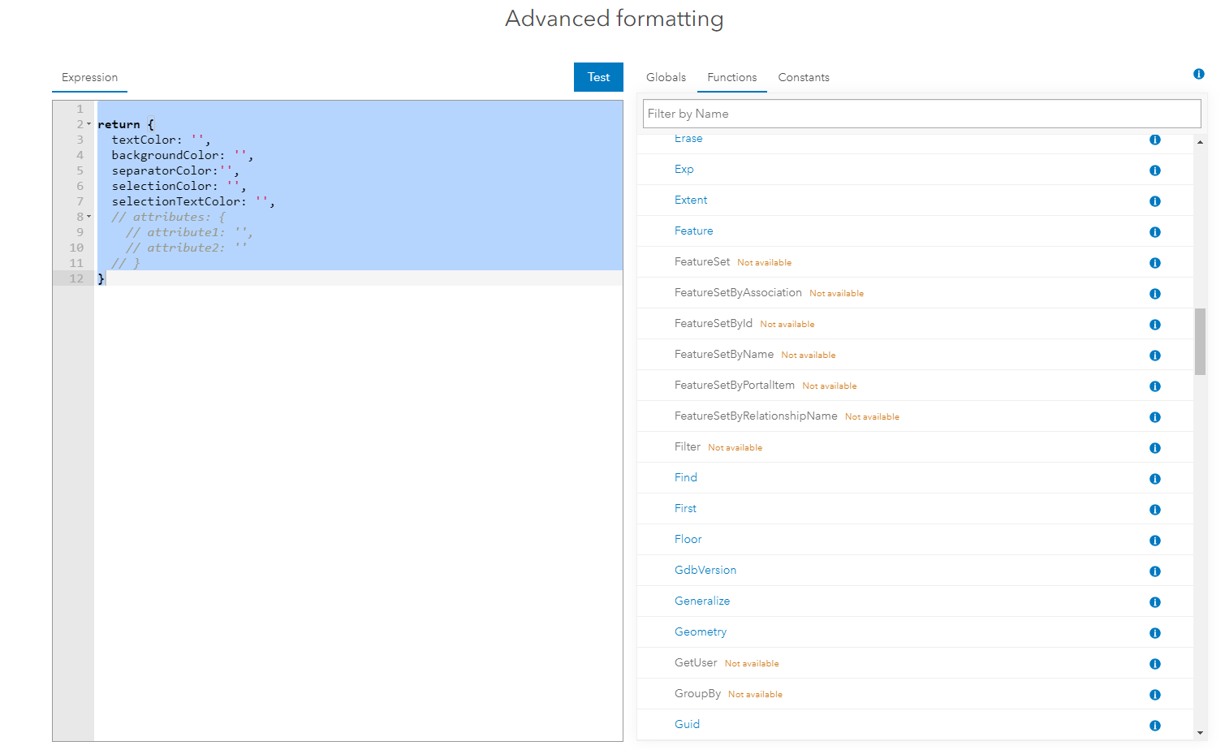Focus the Filter by Name field
This screenshot has height=750, width=1225.
pos(921,114)
